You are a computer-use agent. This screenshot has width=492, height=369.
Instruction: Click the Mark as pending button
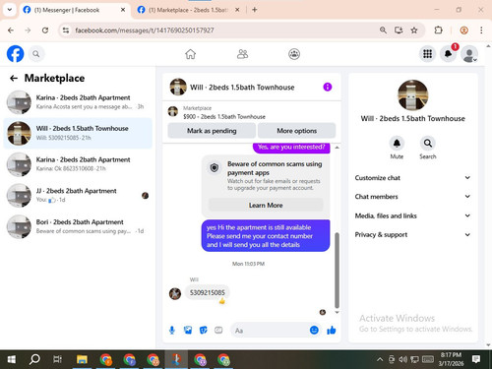point(212,131)
